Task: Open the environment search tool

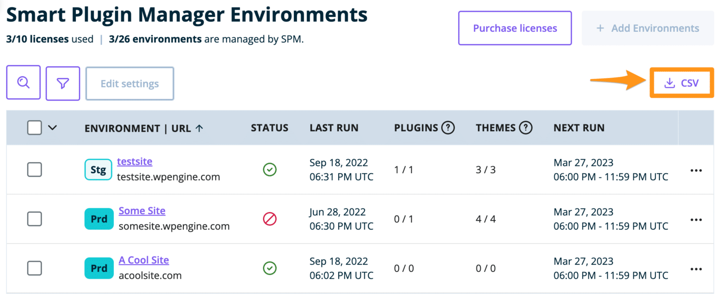Action: tap(23, 82)
